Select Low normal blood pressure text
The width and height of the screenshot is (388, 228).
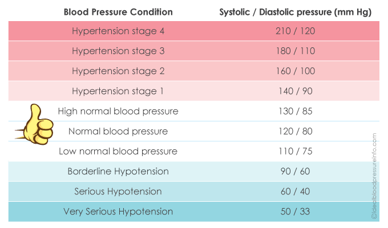pyautogui.click(x=118, y=151)
